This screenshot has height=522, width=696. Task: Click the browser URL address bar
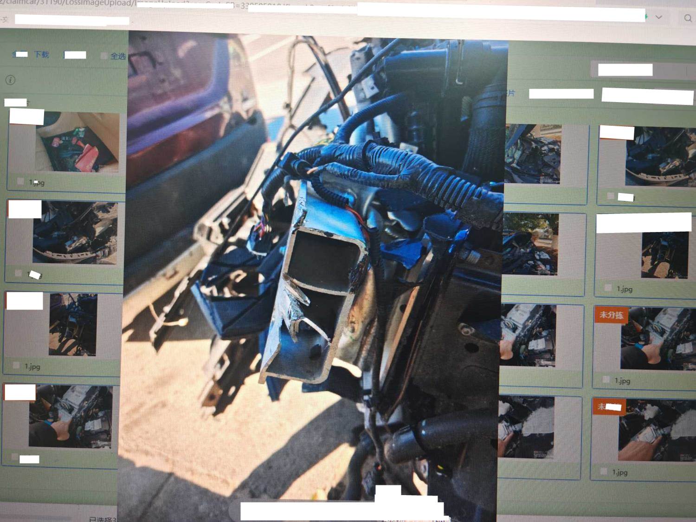pos(186,5)
